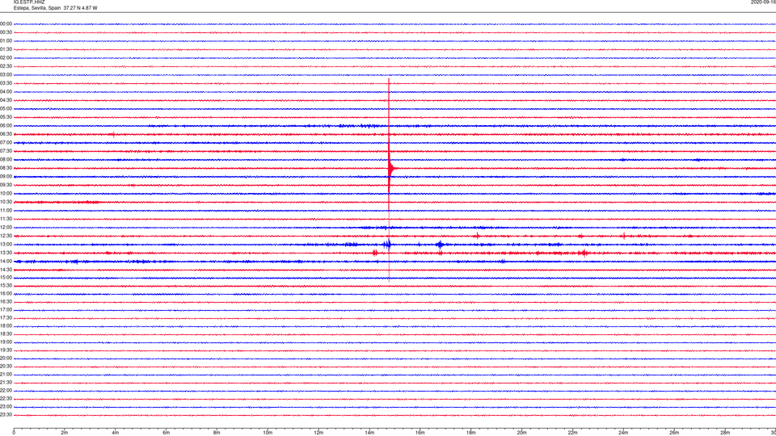Select the 04:00 trace time label
The width and height of the screenshot is (776, 436).
[x=6, y=91]
